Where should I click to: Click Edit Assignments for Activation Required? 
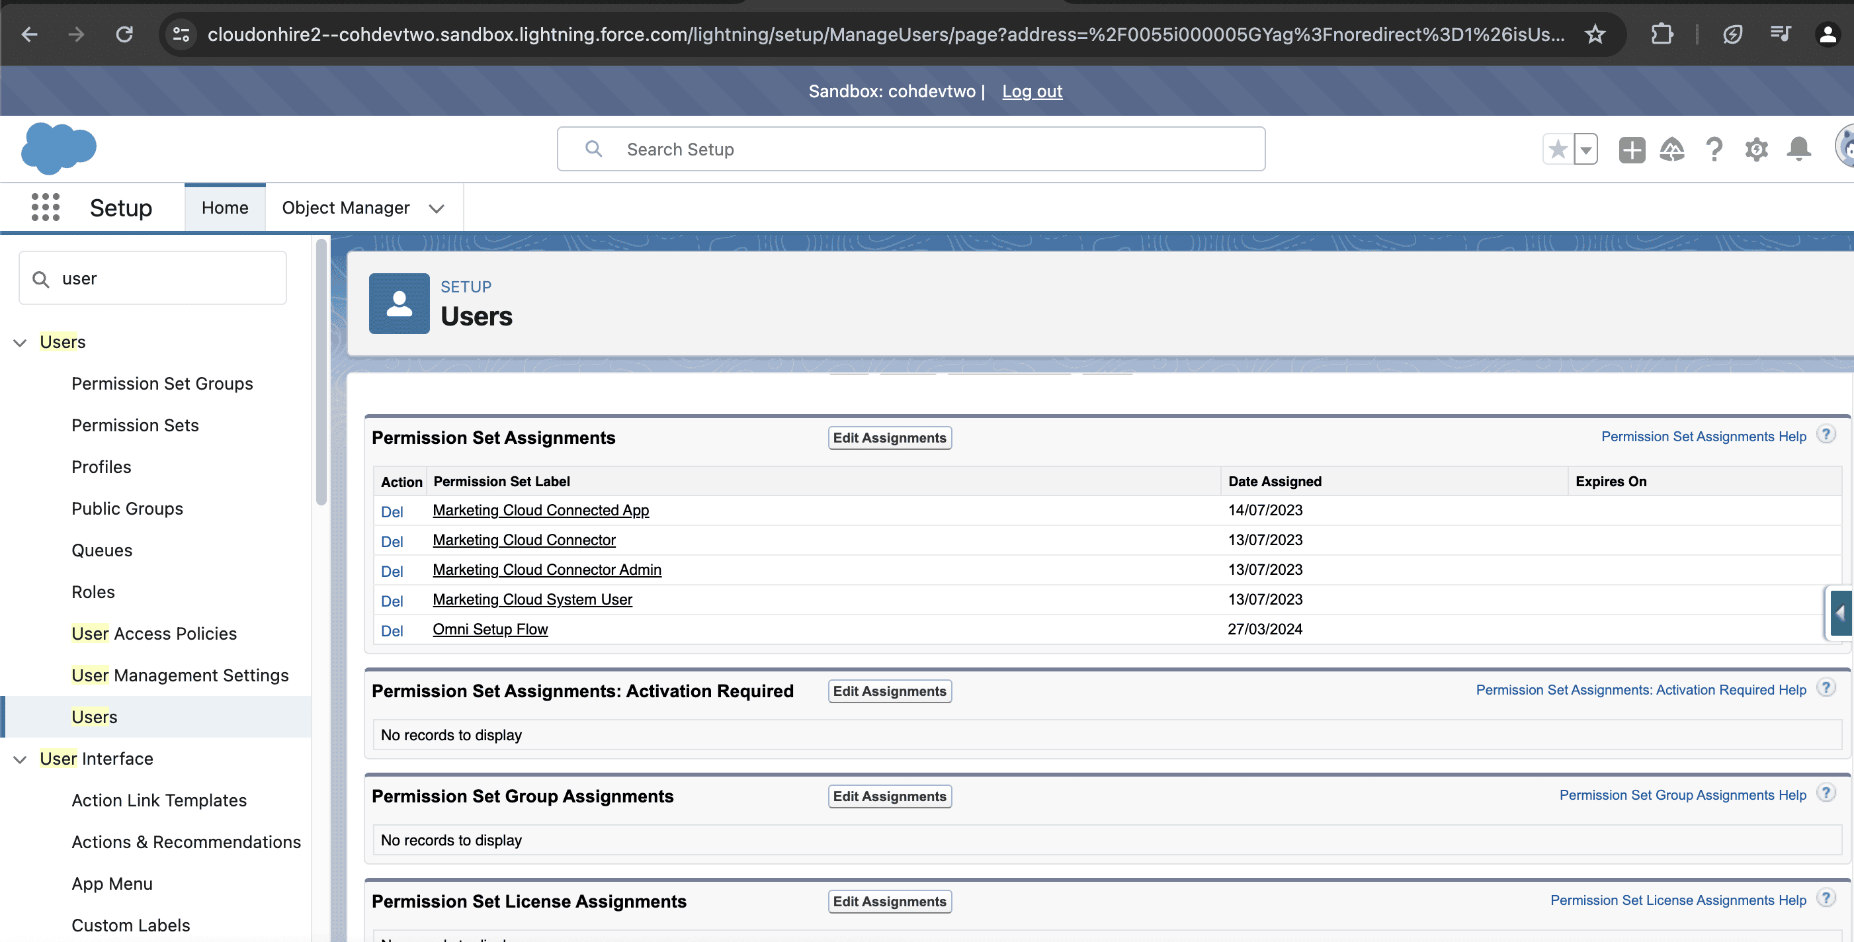[x=890, y=691]
